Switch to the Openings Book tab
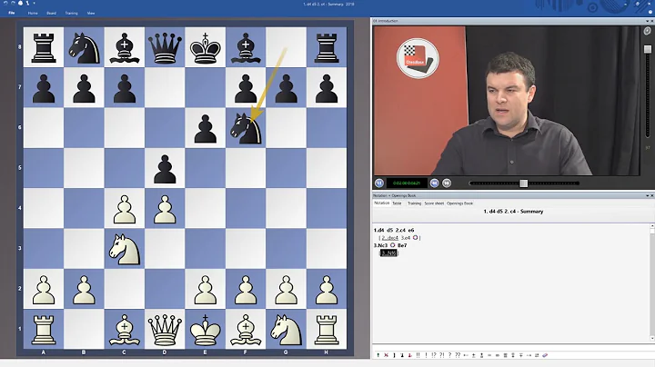The image size is (655, 367). point(460,203)
